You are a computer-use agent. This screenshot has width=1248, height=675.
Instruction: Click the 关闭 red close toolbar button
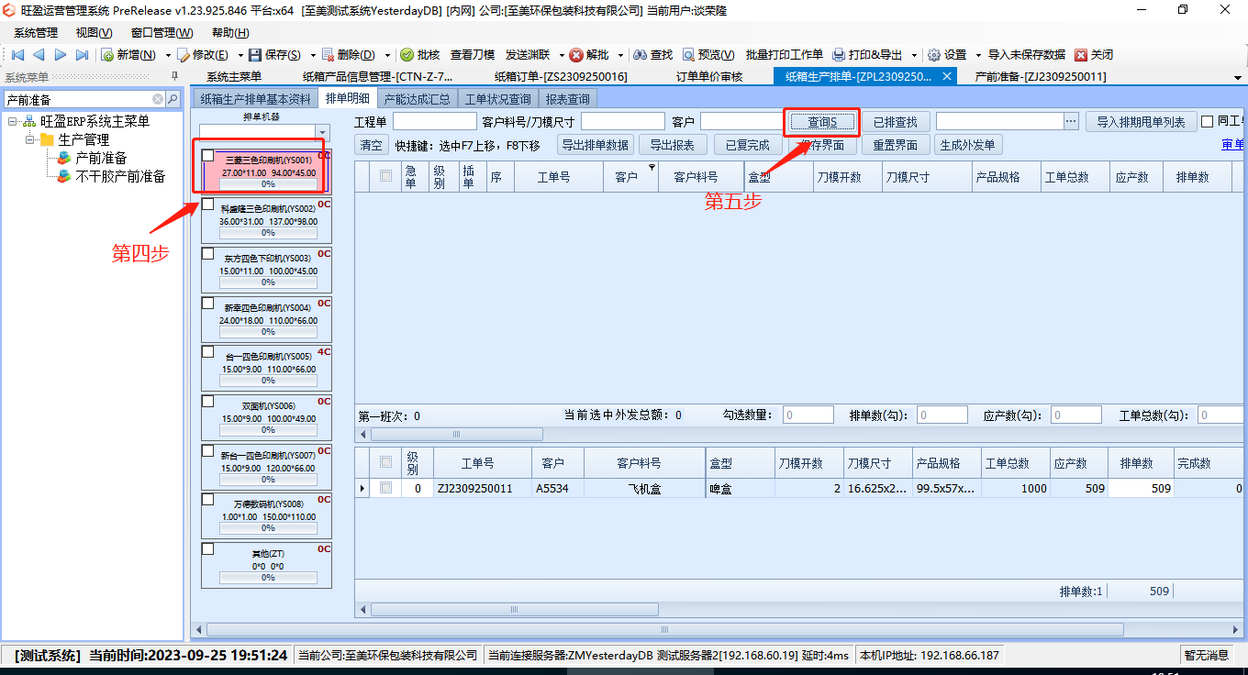click(1095, 55)
